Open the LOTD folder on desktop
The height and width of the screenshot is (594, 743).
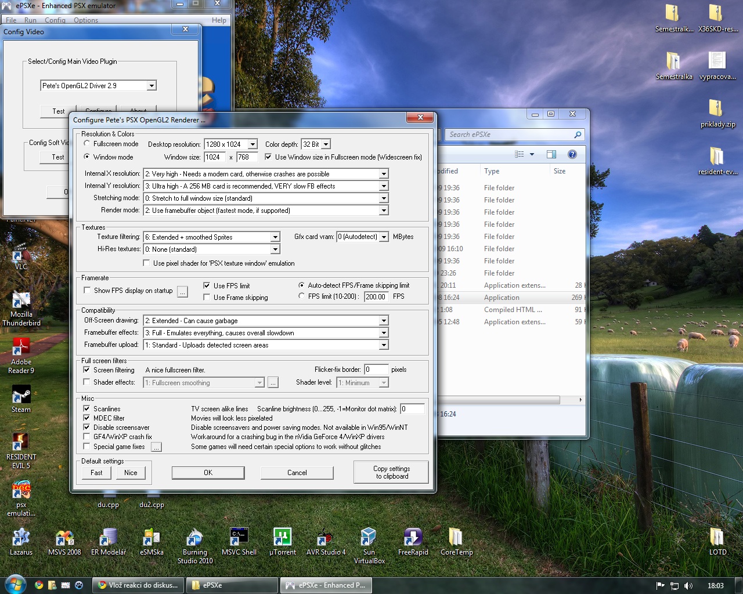click(717, 542)
